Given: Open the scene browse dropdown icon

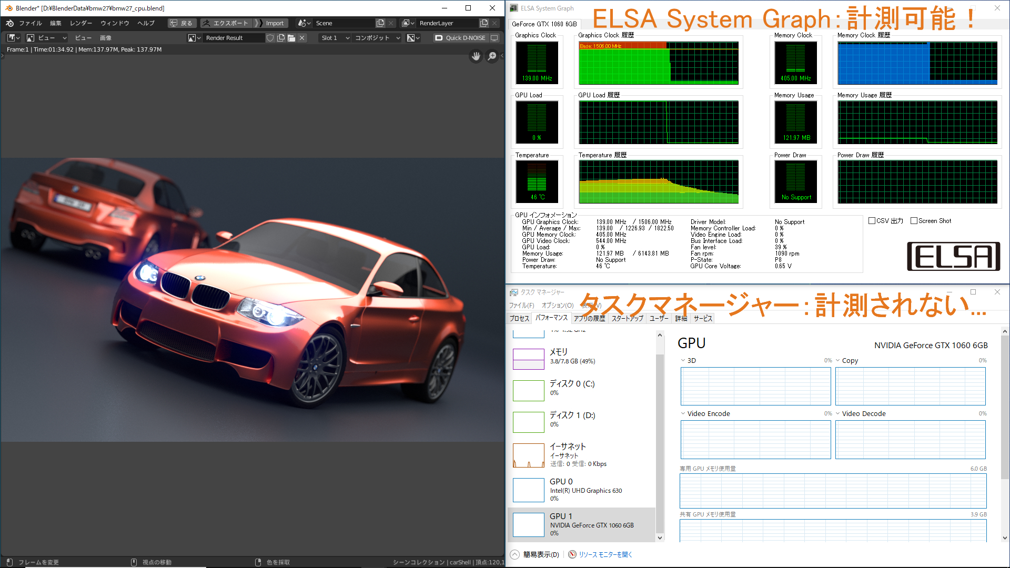Looking at the screenshot, I should pos(304,23).
